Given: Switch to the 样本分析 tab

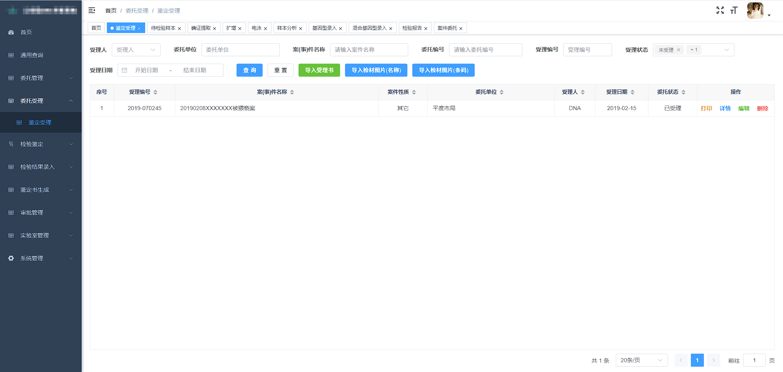Looking at the screenshot, I should (x=287, y=28).
